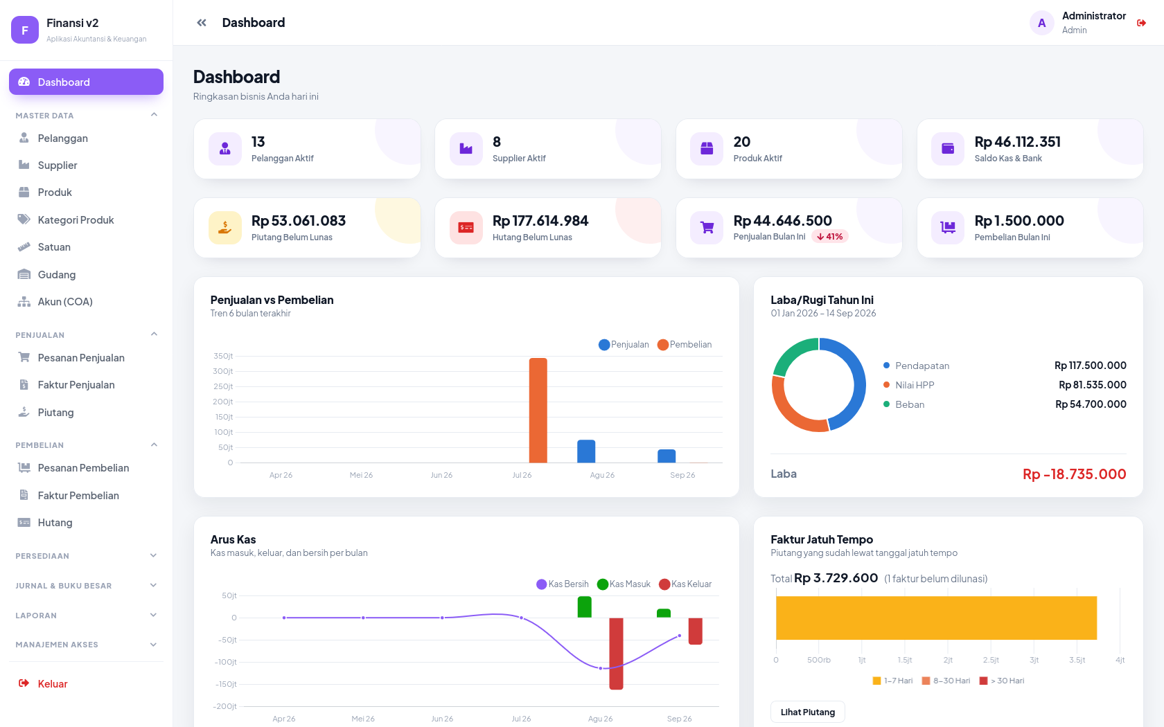Click the Pelanggan Aktif card icon
The height and width of the screenshot is (727, 1164).
coord(225,149)
